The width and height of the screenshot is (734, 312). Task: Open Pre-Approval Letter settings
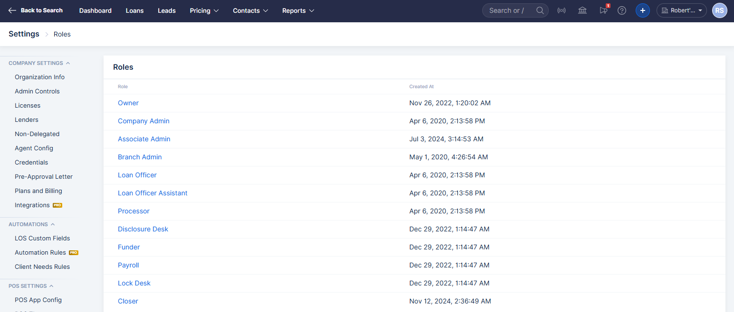(x=44, y=176)
